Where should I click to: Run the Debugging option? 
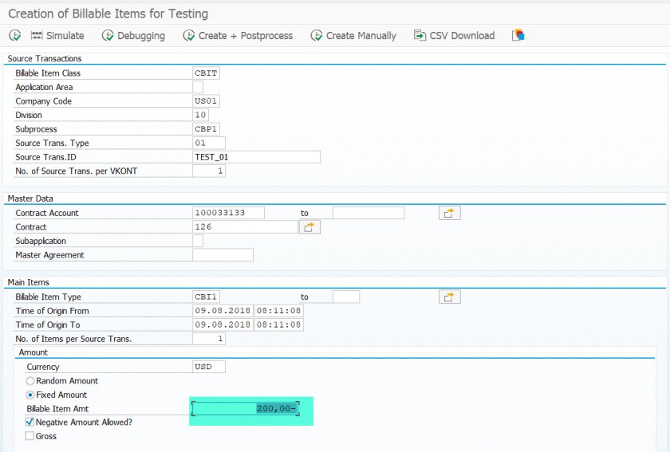pos(133,35)
